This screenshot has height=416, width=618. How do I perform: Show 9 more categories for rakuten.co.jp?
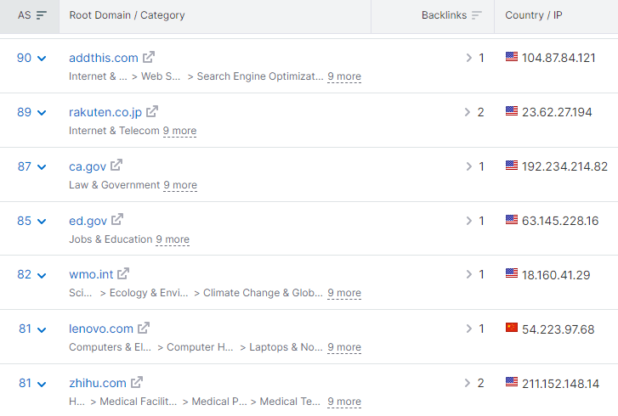[179, 131]
